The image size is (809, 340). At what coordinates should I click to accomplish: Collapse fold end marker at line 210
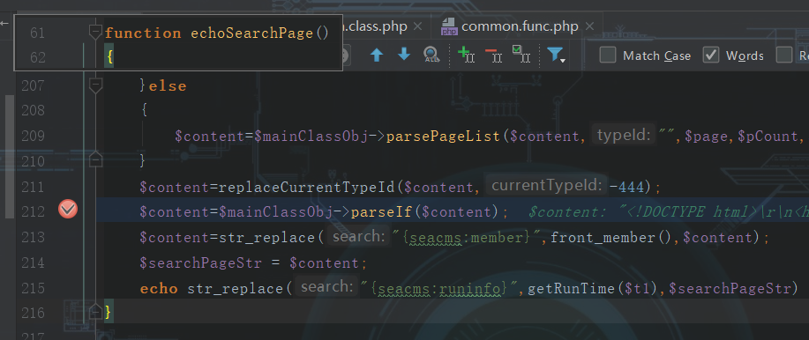[x=96, y=159]
